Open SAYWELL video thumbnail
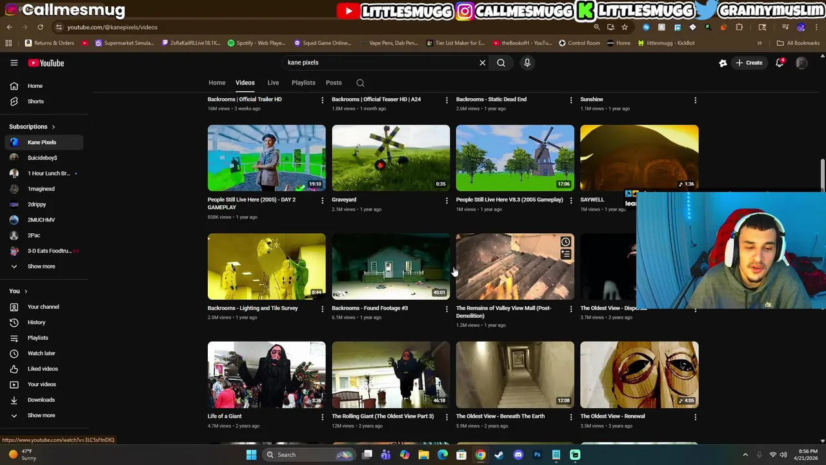This screenshot has width=826, height=465. click(x=639, y=158)
